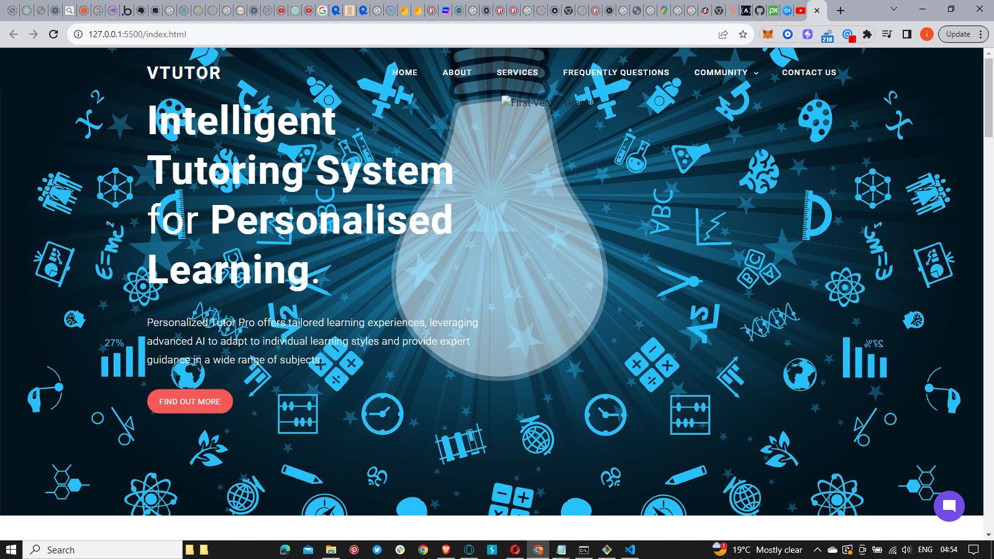
Task: Open Pinterest from the taskbar
Action: tap(354, 550)
